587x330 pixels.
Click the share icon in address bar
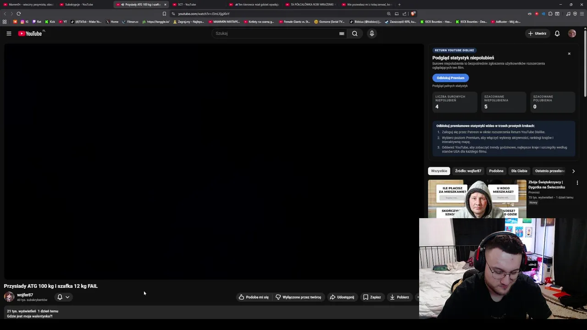(404, 14)
